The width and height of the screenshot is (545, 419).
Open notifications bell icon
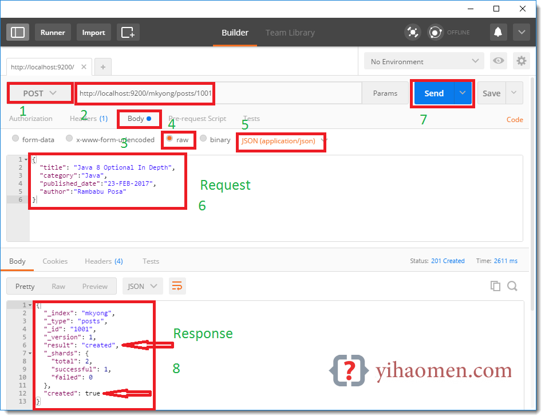[498, 32]
